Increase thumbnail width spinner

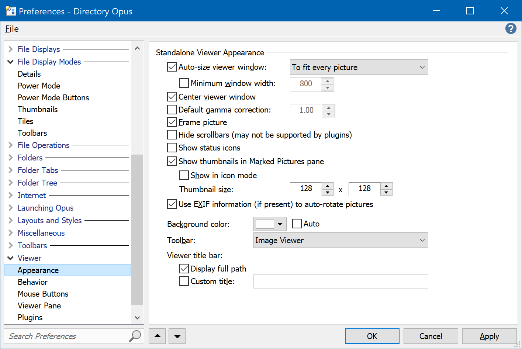(x=328, y=186)
